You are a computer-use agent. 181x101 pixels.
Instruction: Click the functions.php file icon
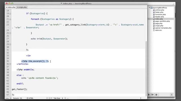(154, 14)
